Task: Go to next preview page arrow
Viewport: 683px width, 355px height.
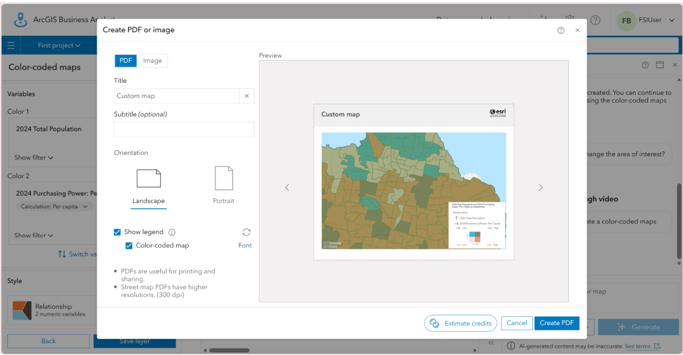Action: coord(540,188)
